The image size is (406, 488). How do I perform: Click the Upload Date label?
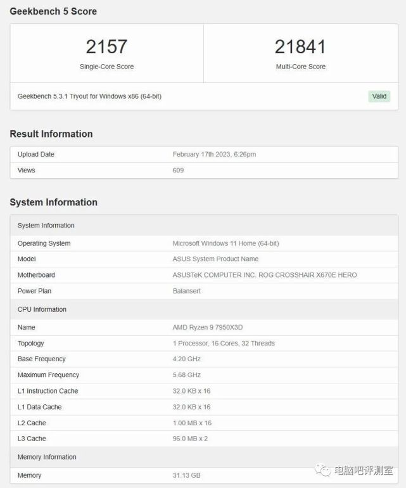click(x=35, y=155)
